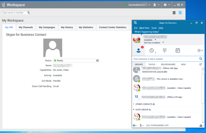Open the dropdown arrow beside Skype gear icon
This screenshot has height=133, width=206.
(202, 50)
